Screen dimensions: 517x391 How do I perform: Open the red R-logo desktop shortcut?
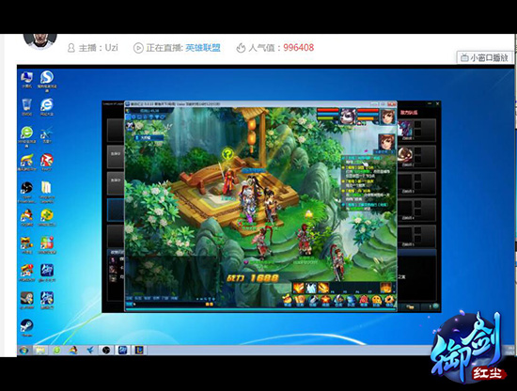pos(47,161)
